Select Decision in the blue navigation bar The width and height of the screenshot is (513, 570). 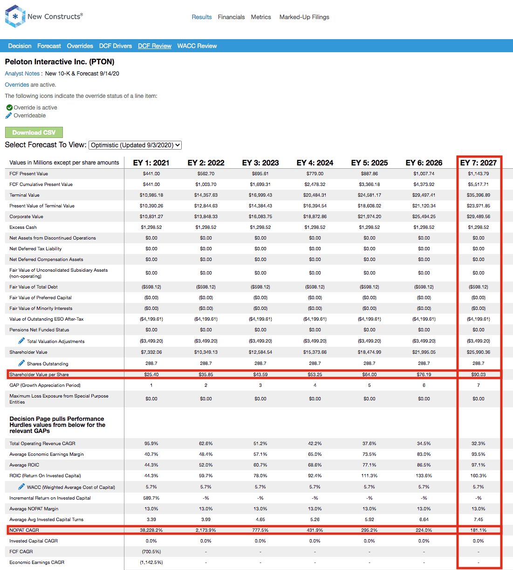20,46
